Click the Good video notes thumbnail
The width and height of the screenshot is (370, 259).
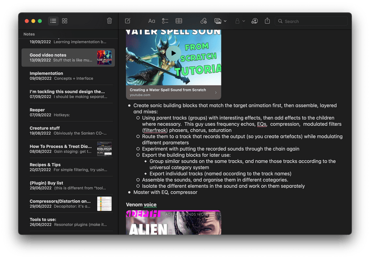click(x=104, y=57)
